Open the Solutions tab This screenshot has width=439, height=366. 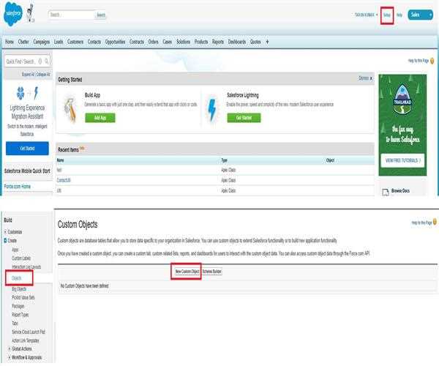click(183, 42)
